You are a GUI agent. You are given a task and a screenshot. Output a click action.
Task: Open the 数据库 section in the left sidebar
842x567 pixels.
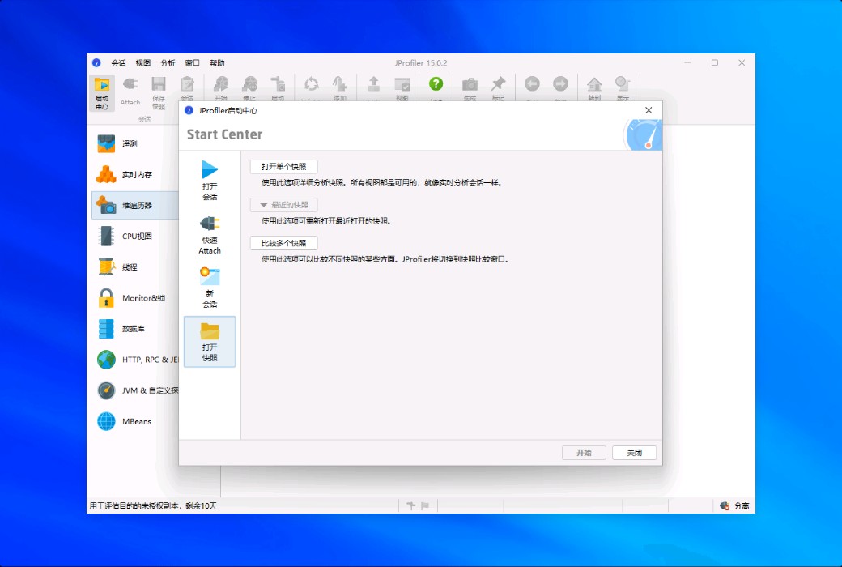pyautogui.click(x=135, y=328)
